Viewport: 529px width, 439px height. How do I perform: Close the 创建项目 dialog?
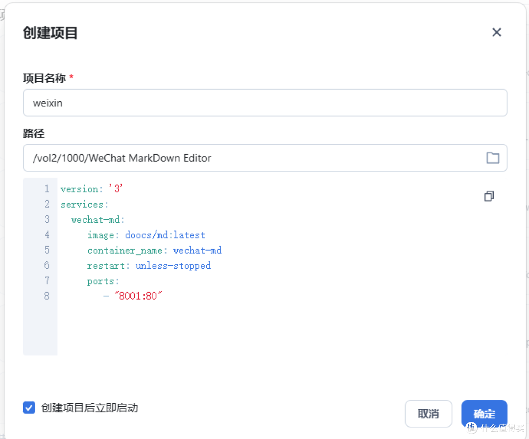(496, 32)
